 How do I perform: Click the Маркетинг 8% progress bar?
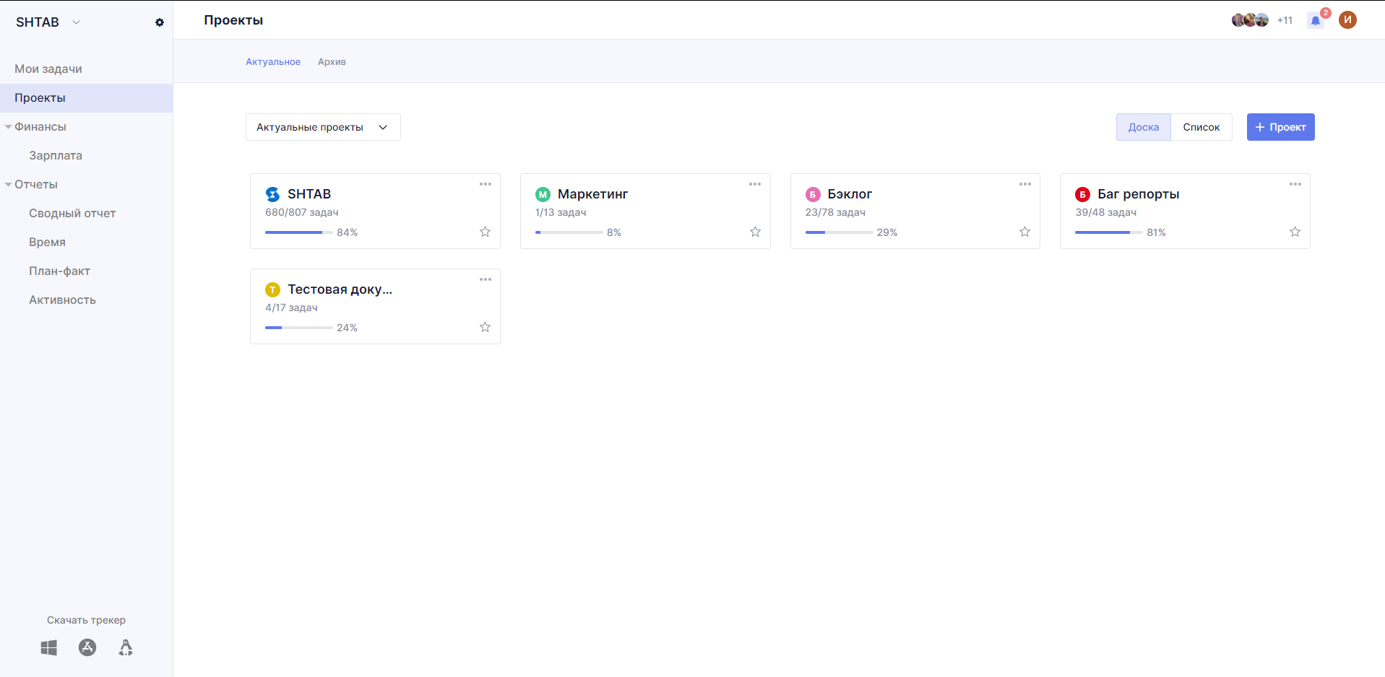click(x=569, y=232)
